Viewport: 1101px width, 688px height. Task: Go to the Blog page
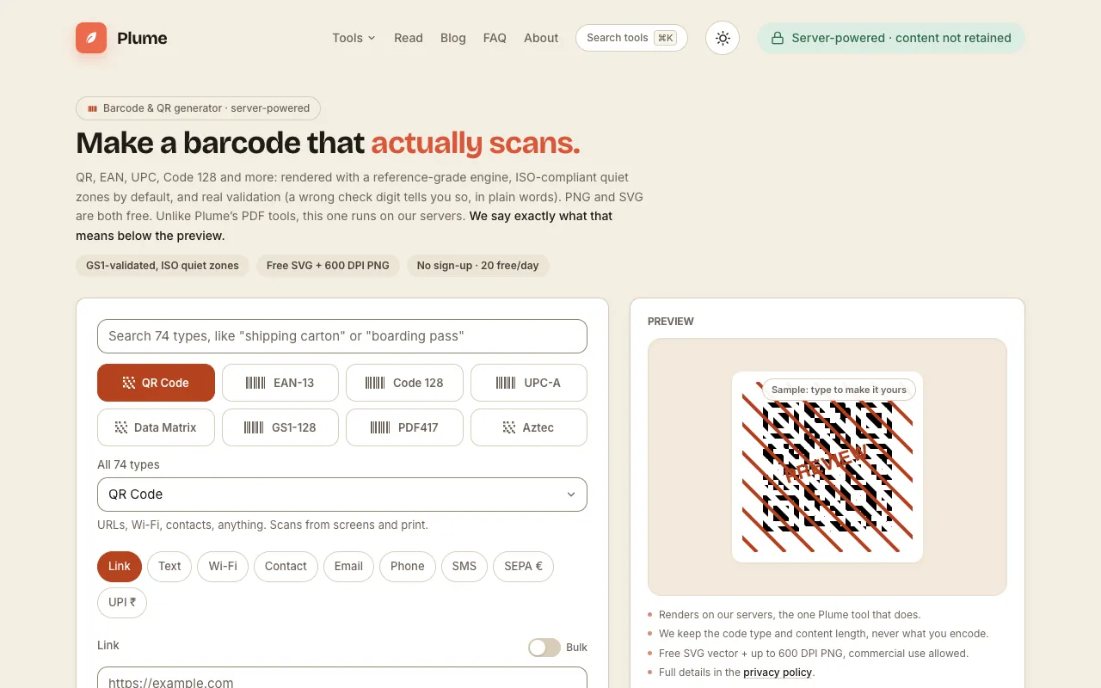tap(453, 38)
